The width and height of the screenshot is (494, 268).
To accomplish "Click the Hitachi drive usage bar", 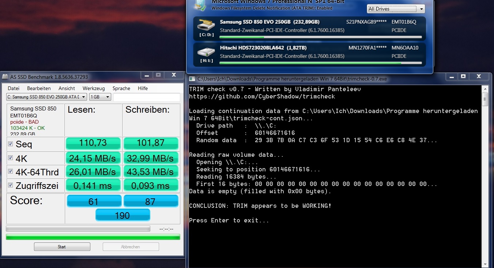I will click(320, 63).
